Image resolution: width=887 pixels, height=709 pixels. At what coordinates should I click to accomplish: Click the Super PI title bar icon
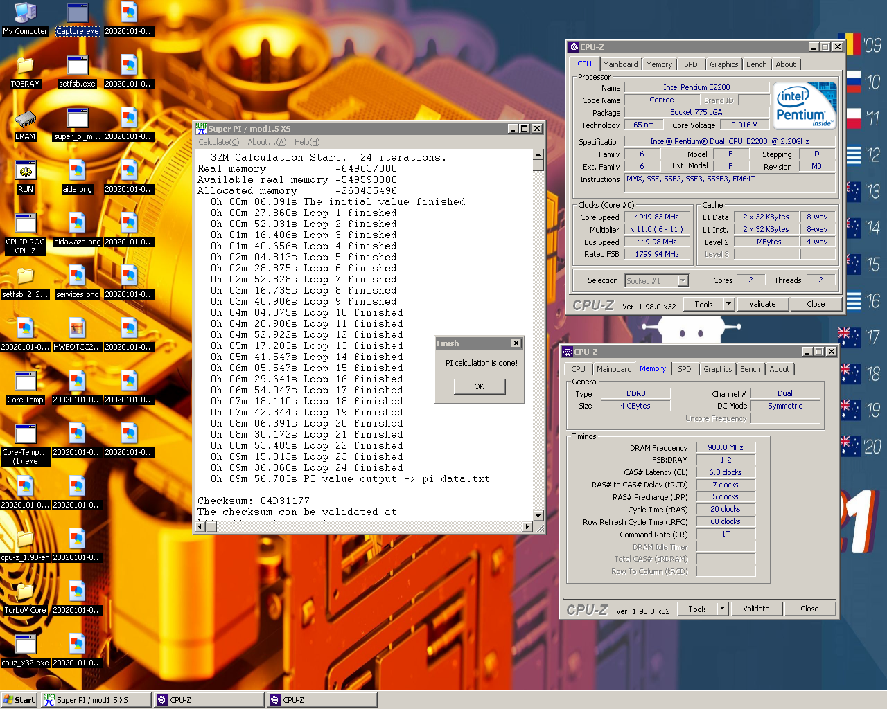(202, 128)
